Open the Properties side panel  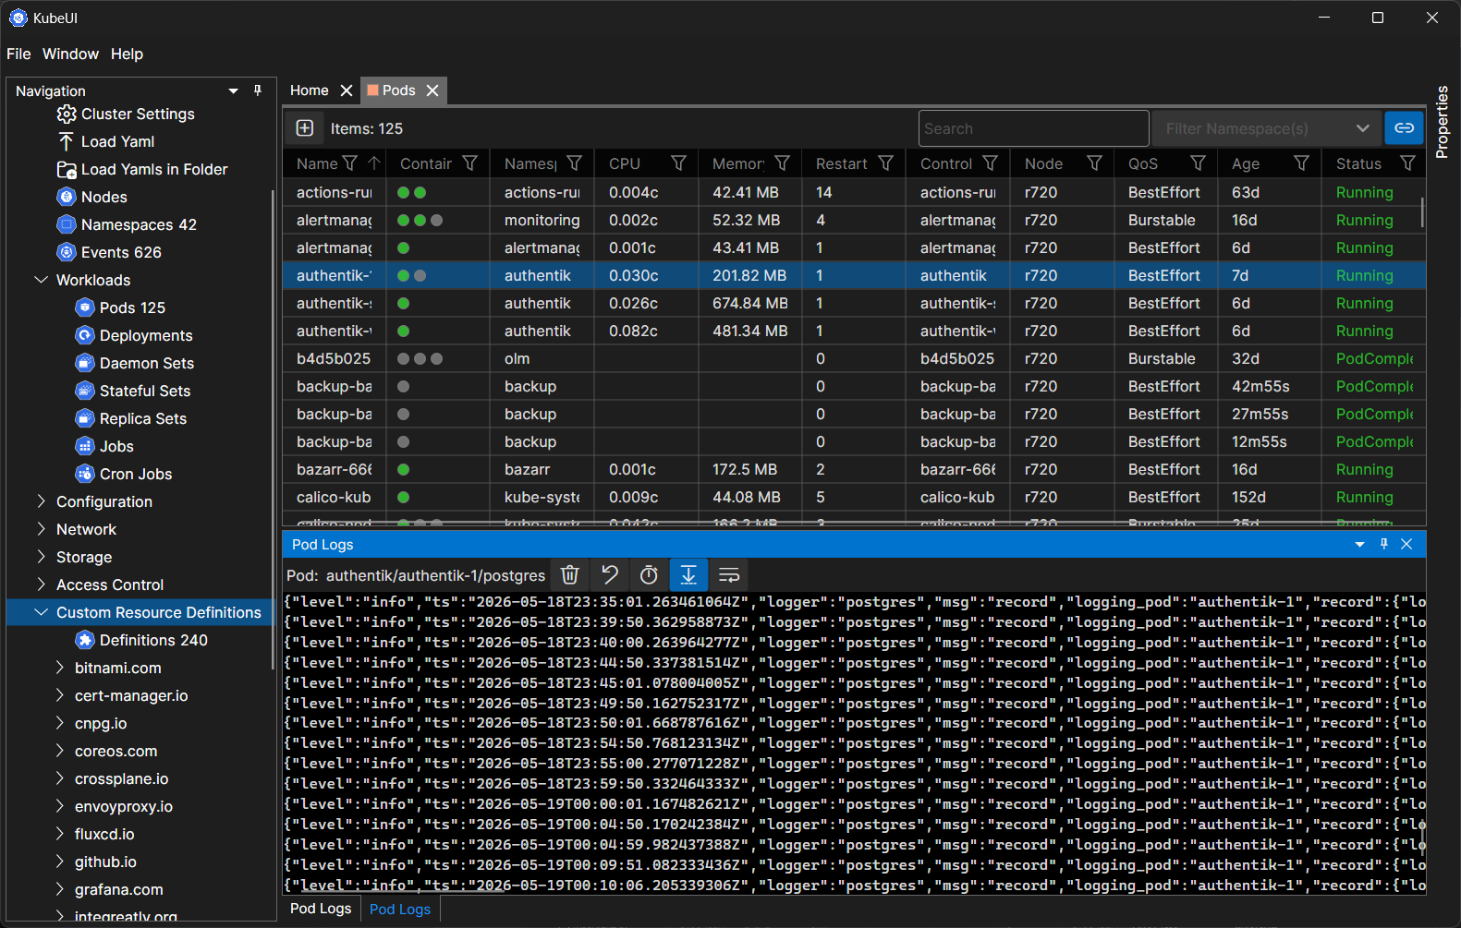[x=1442, y=122]
